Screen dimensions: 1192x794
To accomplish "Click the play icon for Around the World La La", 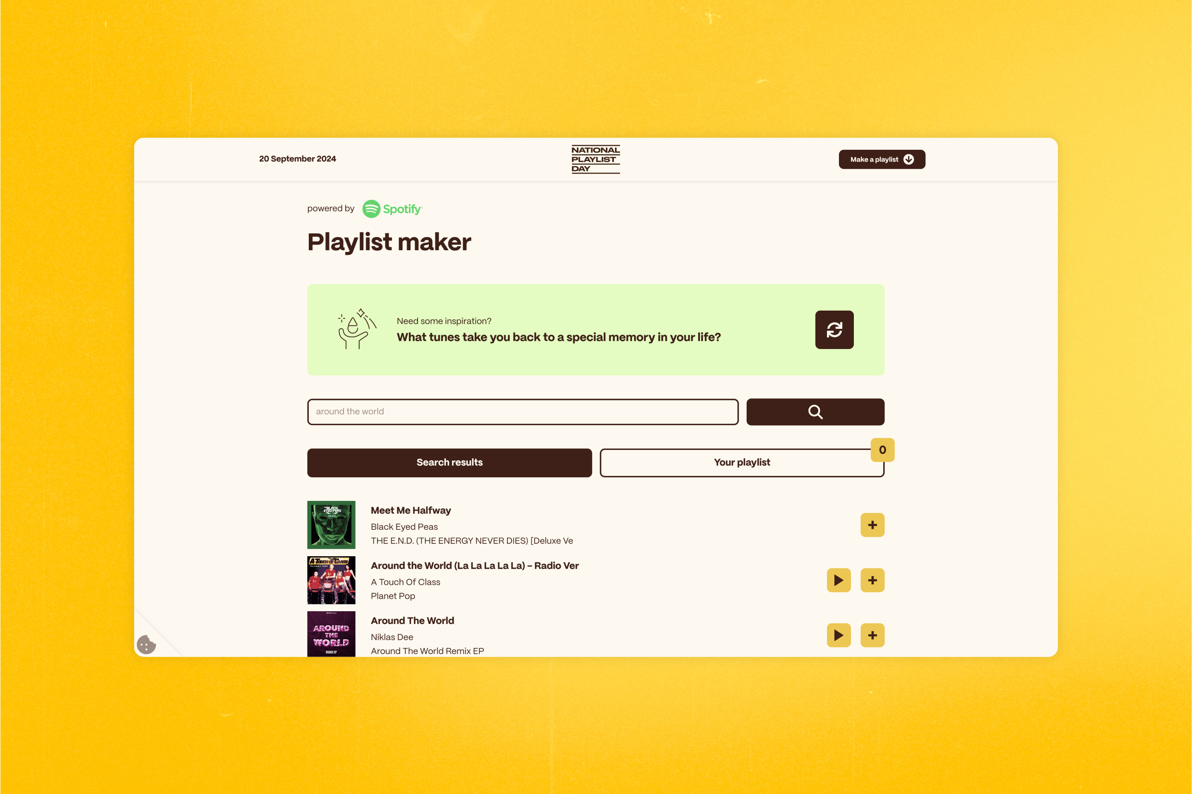I will click(x=837, y=581).
